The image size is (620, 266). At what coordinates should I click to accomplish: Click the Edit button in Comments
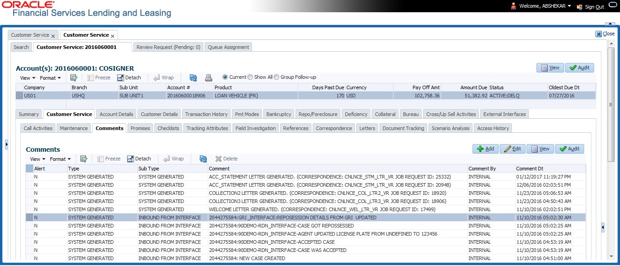pos(513,149)
